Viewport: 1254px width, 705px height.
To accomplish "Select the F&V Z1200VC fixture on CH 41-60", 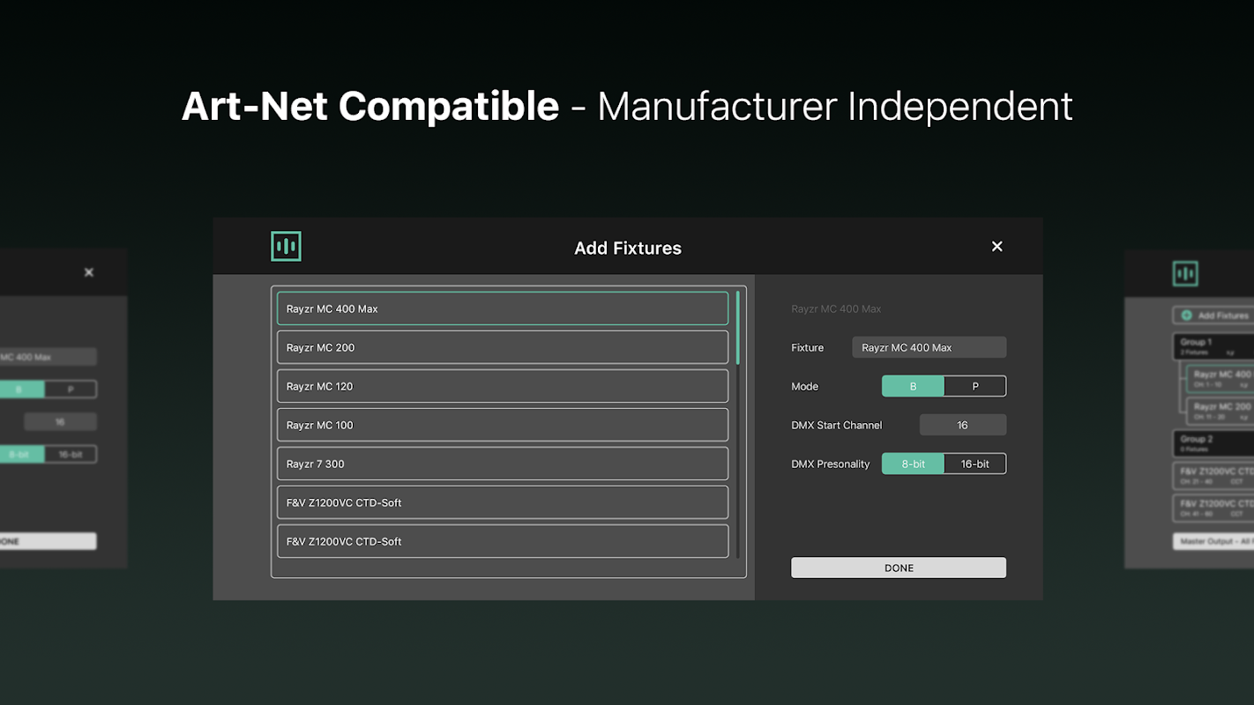I will 1213,508.
